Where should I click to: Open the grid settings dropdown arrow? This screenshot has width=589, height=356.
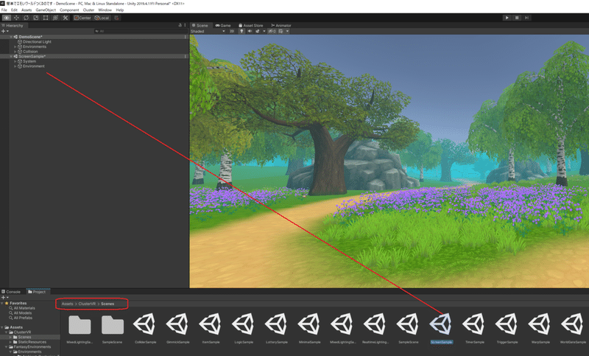coord(287,31)
